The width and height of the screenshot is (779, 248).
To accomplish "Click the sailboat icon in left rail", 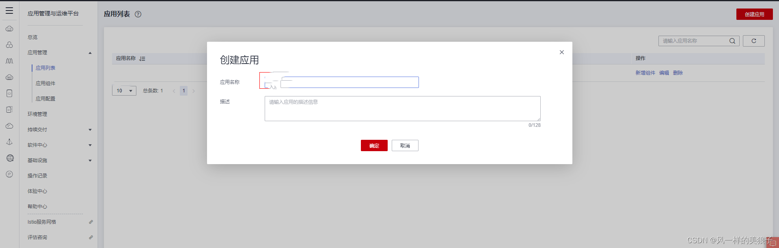I will [9, 142].
